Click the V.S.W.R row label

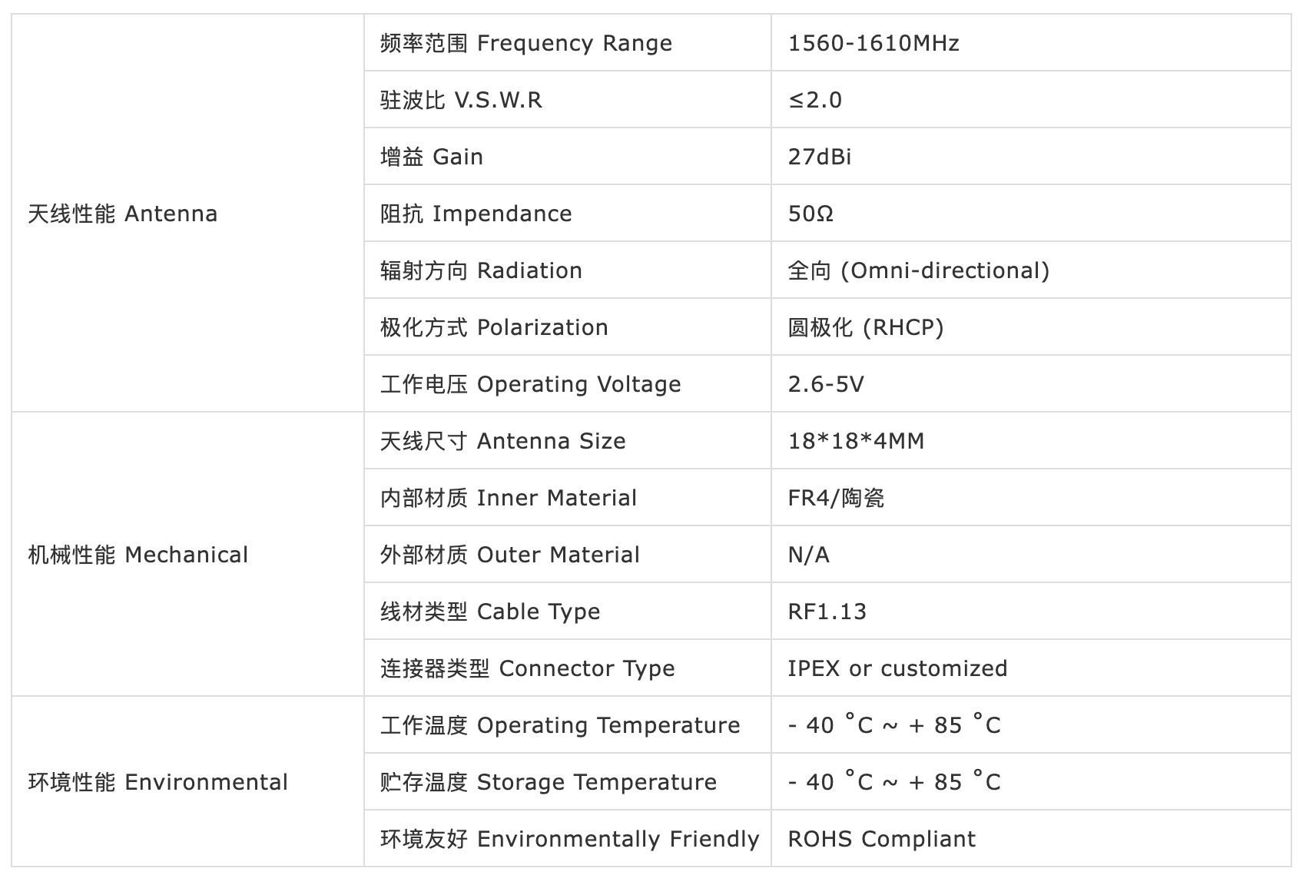click(x=567, y=99)
